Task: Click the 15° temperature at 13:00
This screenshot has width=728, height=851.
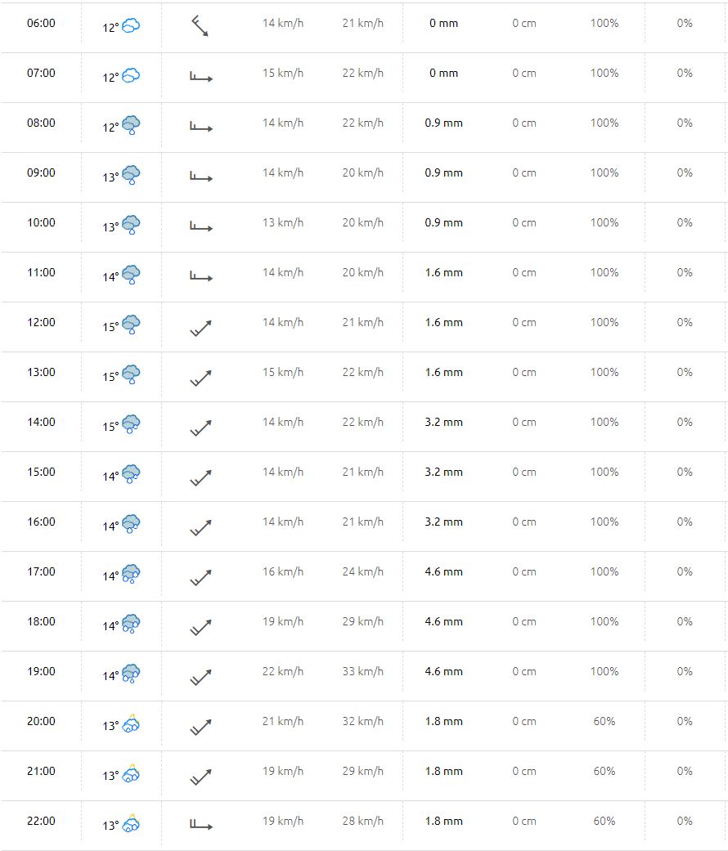Action: 110,377
